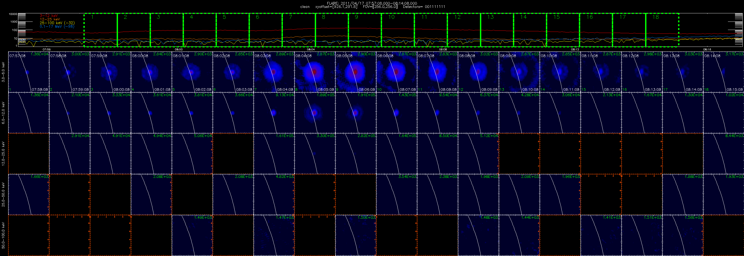Select time interval 9 in the lightcurve
744x256 pixels.
[365, 30]
